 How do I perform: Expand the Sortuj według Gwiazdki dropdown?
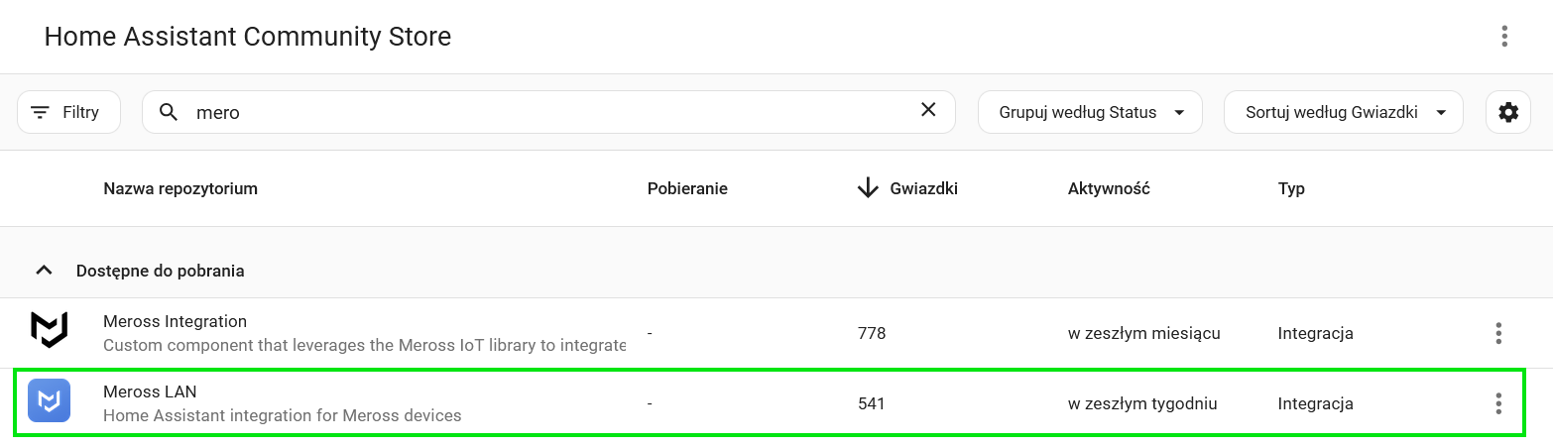point(1344,112)
